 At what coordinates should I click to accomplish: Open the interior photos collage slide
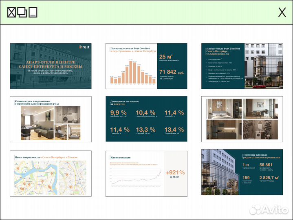(x=242, y=119)
